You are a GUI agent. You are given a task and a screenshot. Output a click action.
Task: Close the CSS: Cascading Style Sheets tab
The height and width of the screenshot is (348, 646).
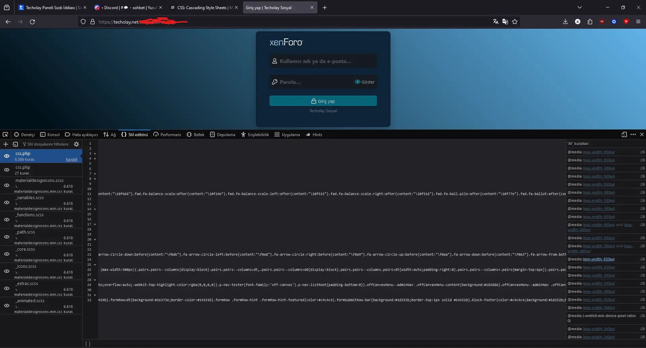pyautogui.click(x=236, y=7)
